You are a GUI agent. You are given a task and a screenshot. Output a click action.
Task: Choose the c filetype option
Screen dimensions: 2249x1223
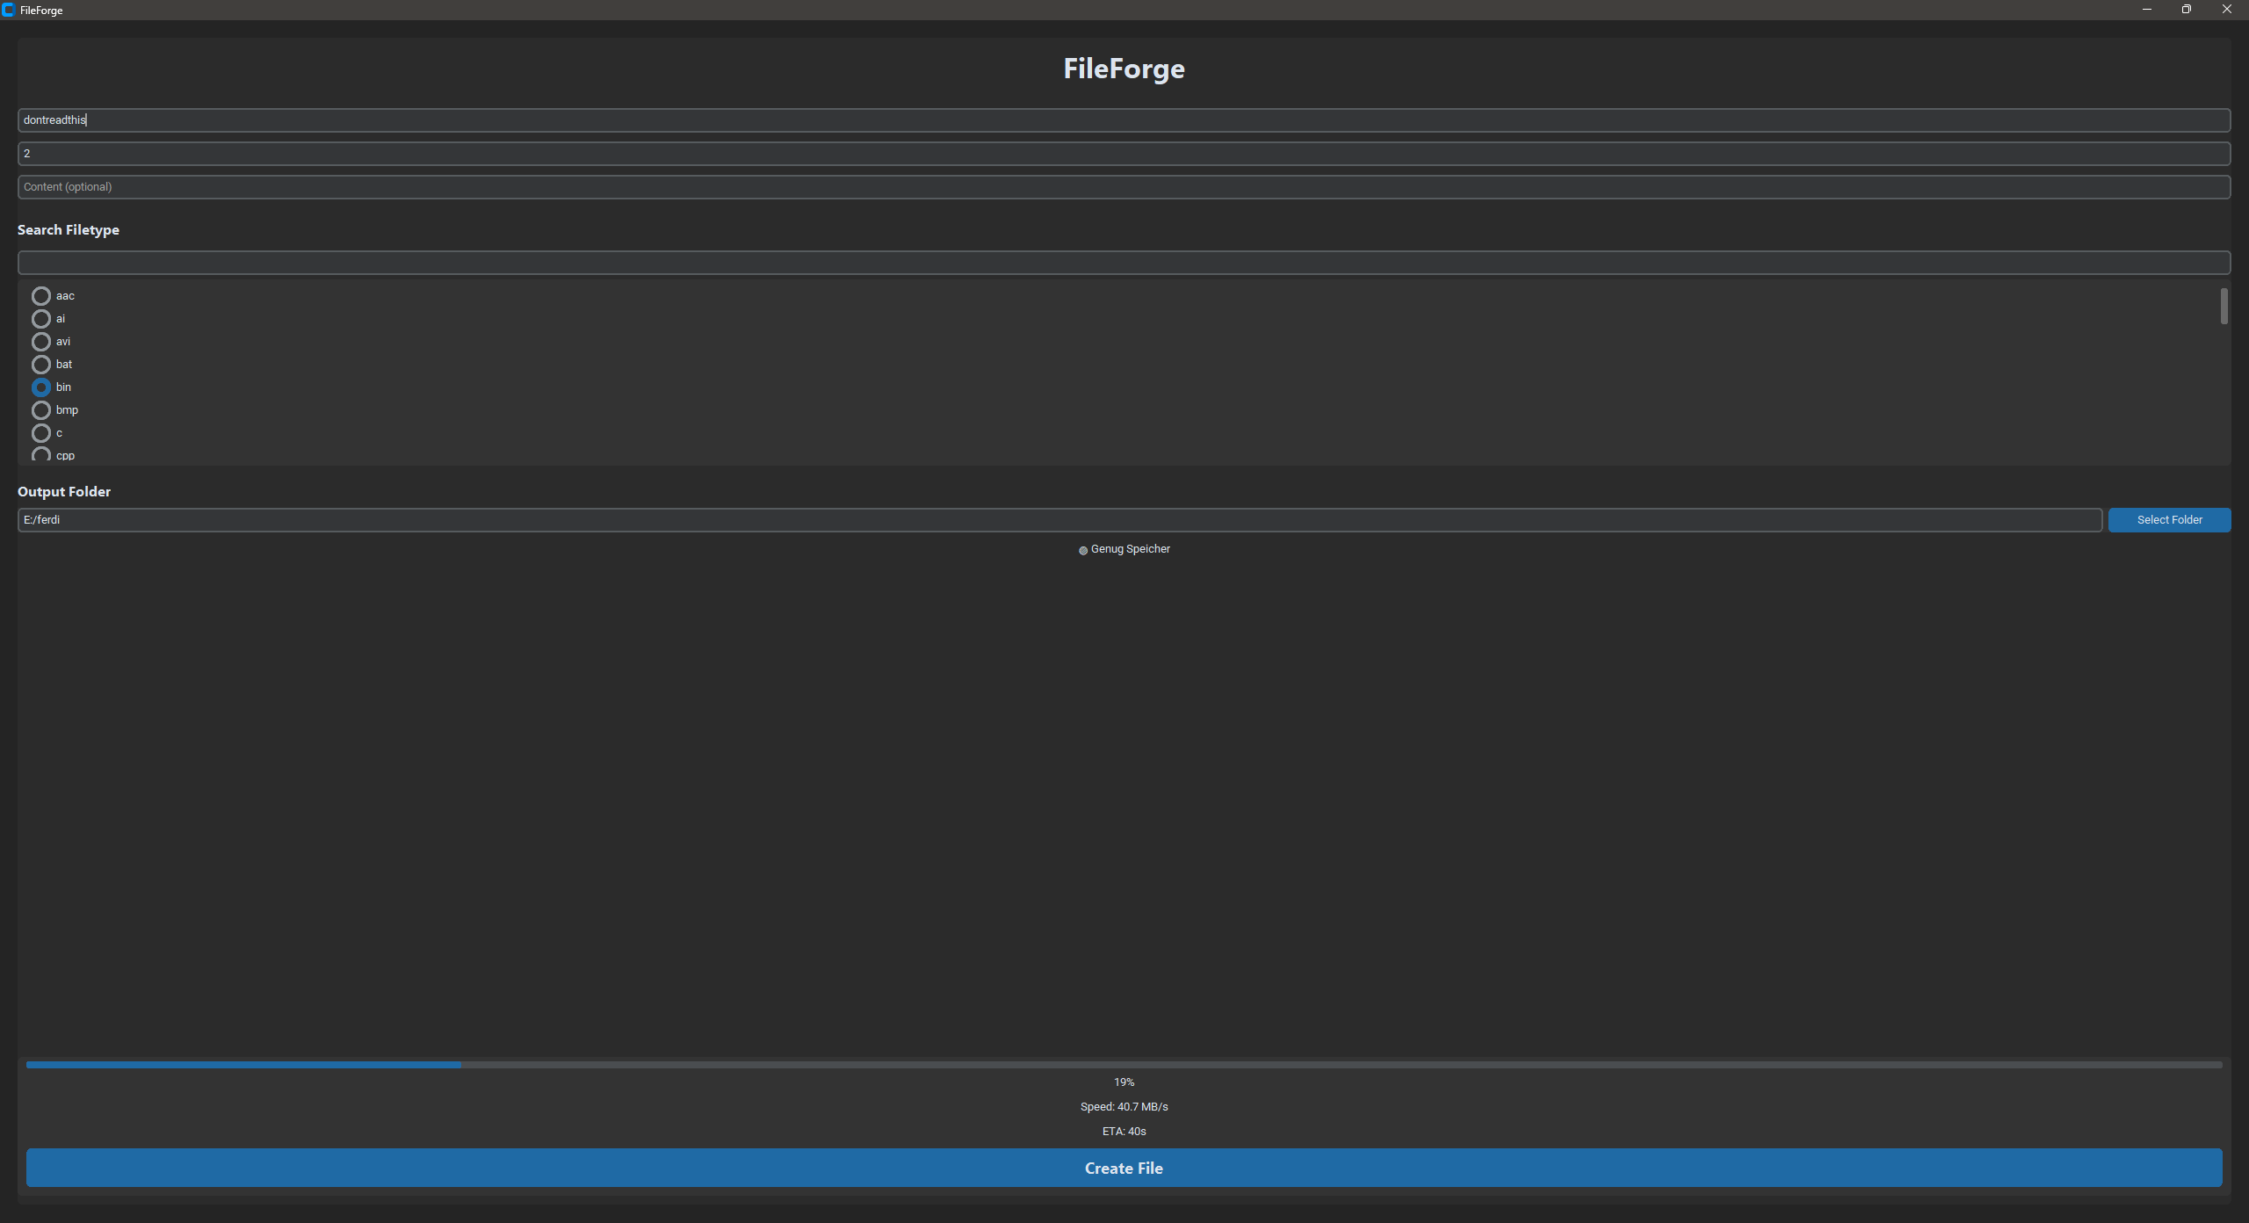[x=40, y=433]
